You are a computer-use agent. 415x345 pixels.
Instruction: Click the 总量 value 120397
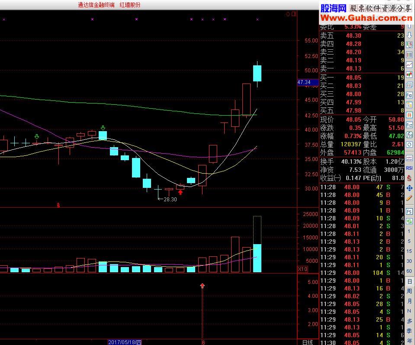[x=351, y=144]
